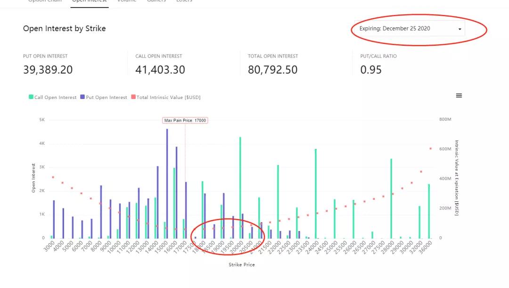Click the Open Interest by Strike heading
Screen dimensions: 509x288
pyautogui.click(x=64, y=28)
